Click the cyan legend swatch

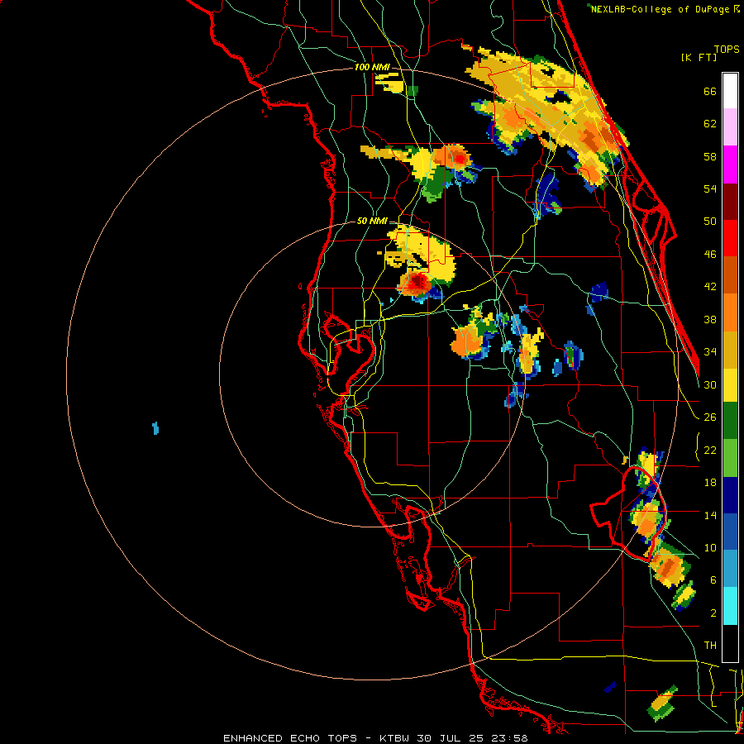click(730, 606)
